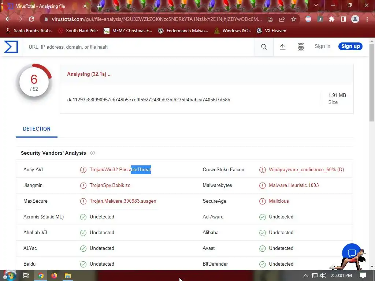The image size is (375, 281).
Task: Open the Windows ISOs bookmark
Action: coord(232,31)
